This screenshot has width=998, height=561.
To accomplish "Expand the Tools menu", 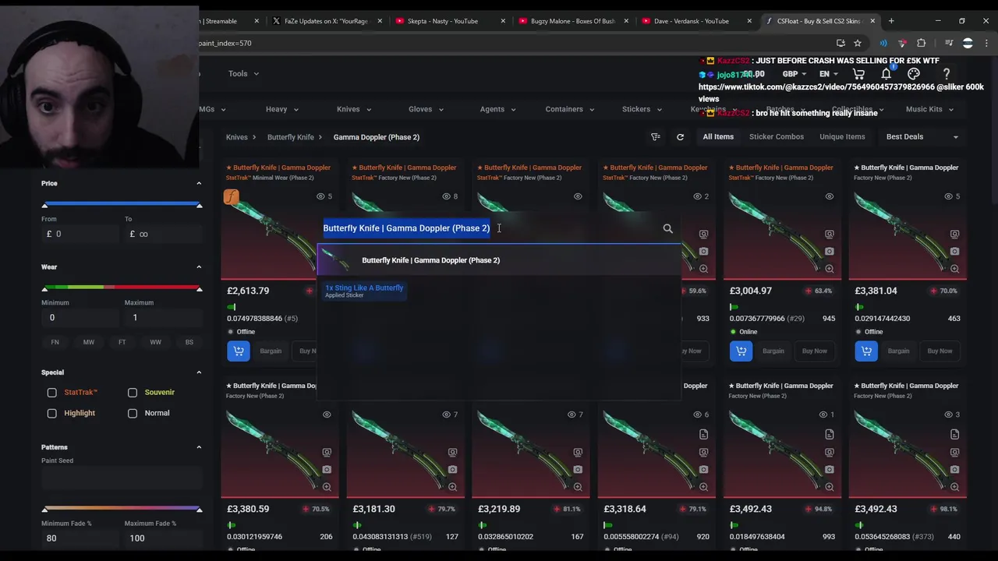I will click(243, 74).
